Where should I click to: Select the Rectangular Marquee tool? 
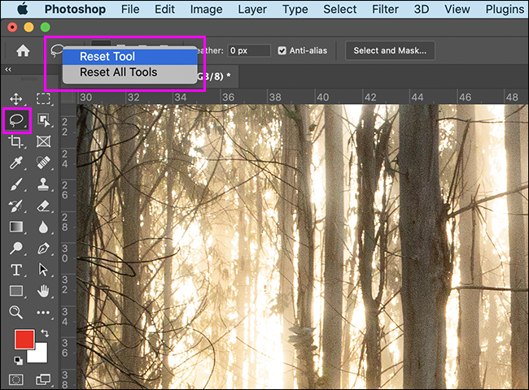point(44,99)
